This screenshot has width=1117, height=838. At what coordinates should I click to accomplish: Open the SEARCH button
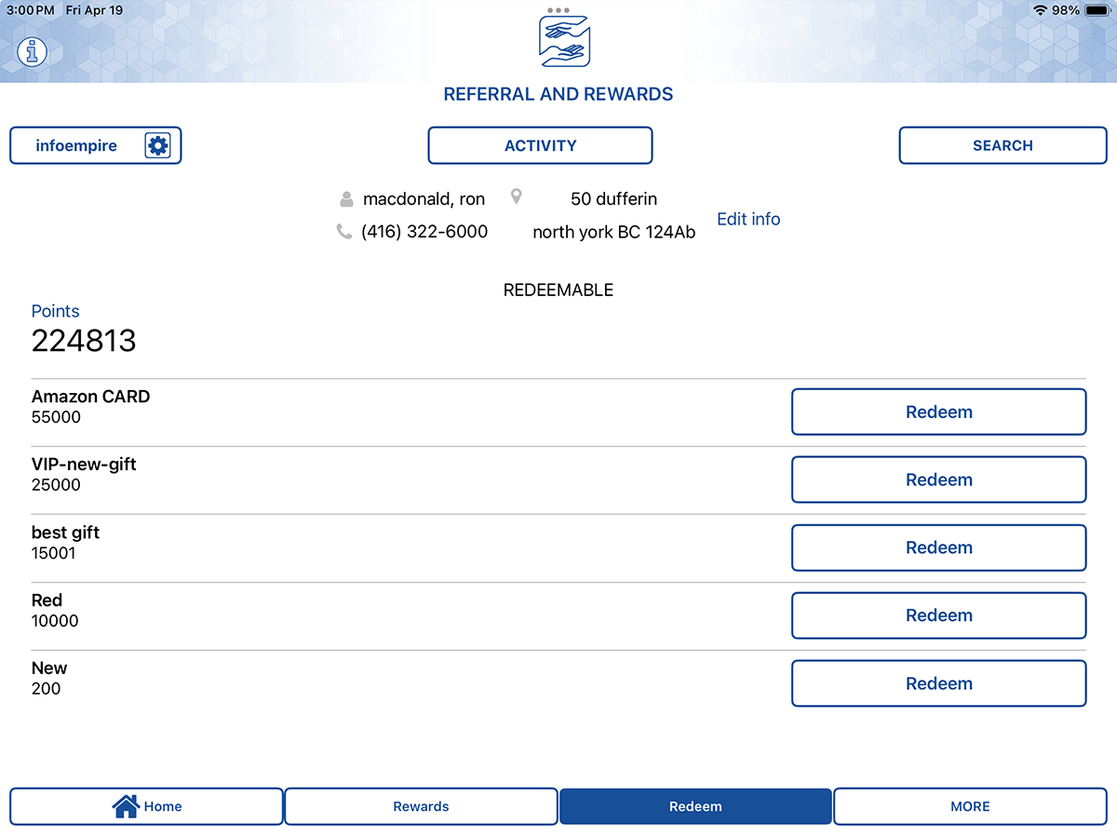[x=1003, y=145]
